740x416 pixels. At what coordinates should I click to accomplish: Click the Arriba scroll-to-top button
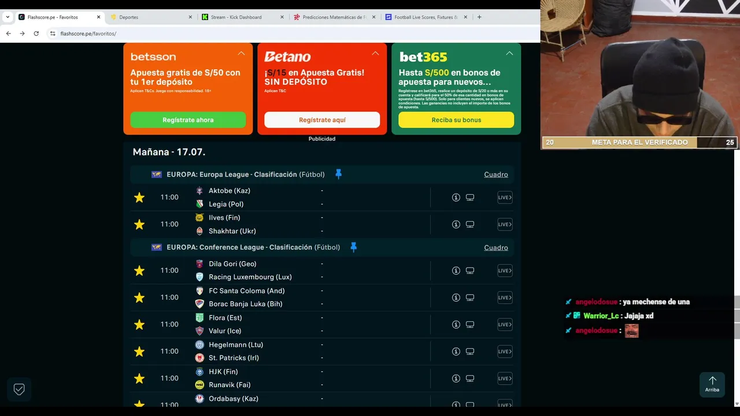[712, 384]
